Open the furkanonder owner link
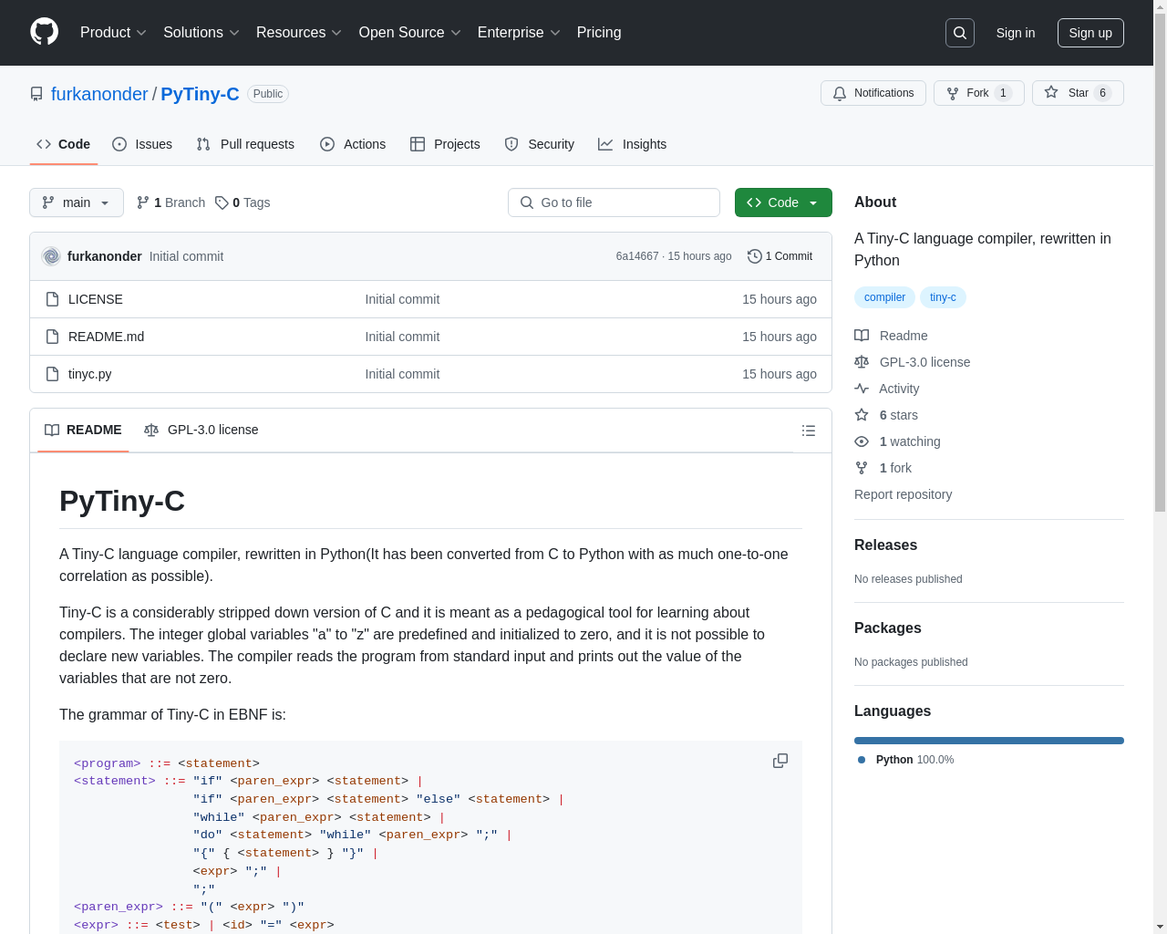Viewport: 1167px width, 934px height. pyautogui.click(x=99, y=94)
